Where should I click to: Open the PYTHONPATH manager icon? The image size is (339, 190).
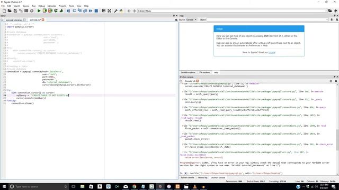pos(121,11)
